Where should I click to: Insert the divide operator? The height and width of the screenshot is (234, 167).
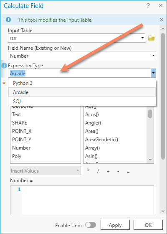(98, 171)
